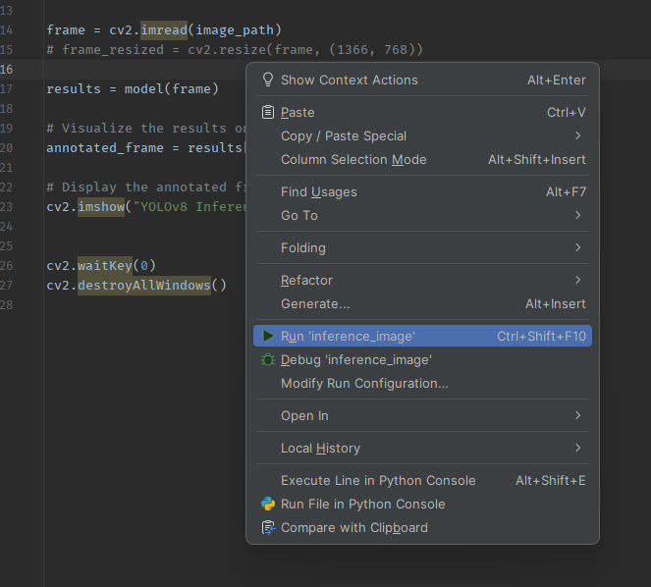The height and width of the screenshot is (587, 651).
Task: Toggle Column Selection Mode
Action: tap(422, 159)
